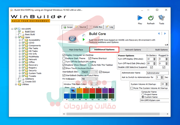Pick the blue title bar color swatch 8
The width and height of the screenshot is (180, 125).
click(x=67, y=96)
